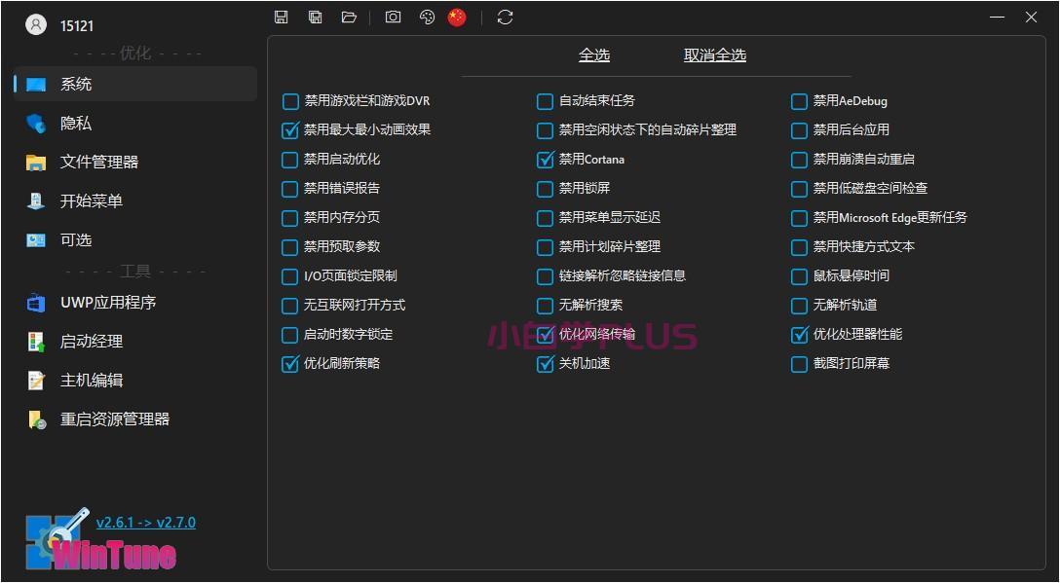The width and height of the screenshot is (1060, 583).
Task: Click 重启资源管理器 restart explorer
Action: (135, 419)
